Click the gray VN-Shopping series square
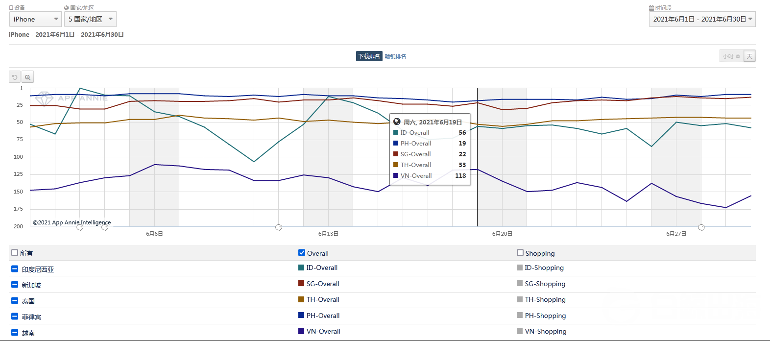The image size is (770, 341). coord(520,332)
